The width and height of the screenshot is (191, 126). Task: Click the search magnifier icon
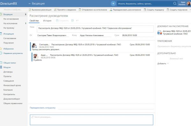[175, 4]
